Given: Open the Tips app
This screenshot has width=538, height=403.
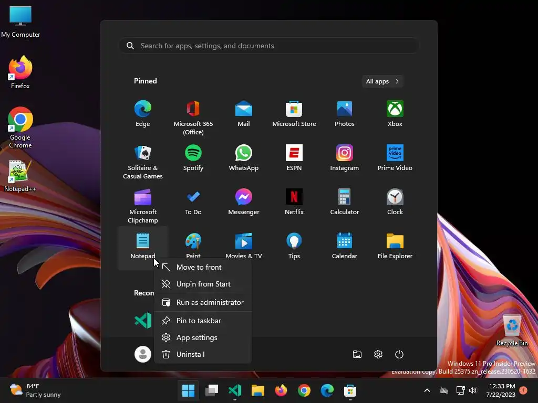Looking at the screenshot, I should tap(294, 247).
